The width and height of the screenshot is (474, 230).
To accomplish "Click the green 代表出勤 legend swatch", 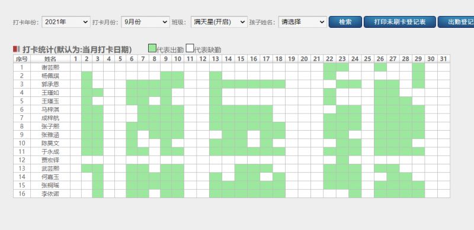I will (x=152, y=48).
